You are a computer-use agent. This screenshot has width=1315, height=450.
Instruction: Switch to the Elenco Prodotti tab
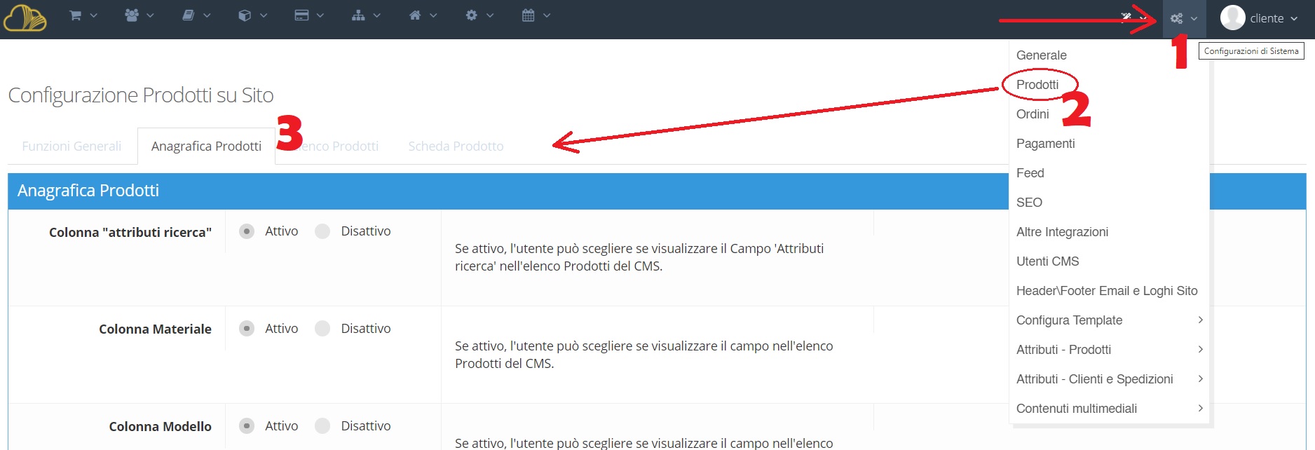pos(335,146)
